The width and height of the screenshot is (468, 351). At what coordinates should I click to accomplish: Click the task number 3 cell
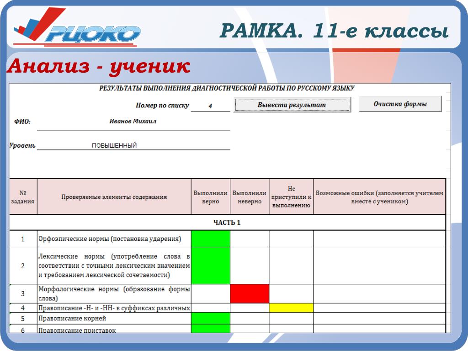pos(23,294)
